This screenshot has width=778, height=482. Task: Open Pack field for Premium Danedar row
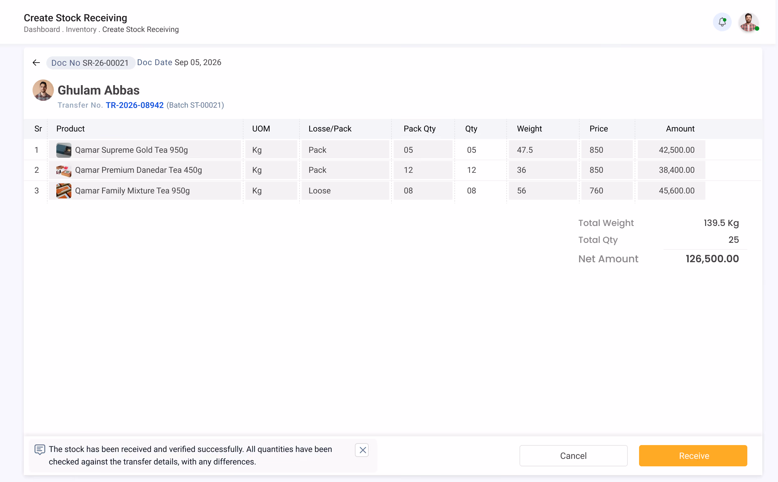(345, 170)
